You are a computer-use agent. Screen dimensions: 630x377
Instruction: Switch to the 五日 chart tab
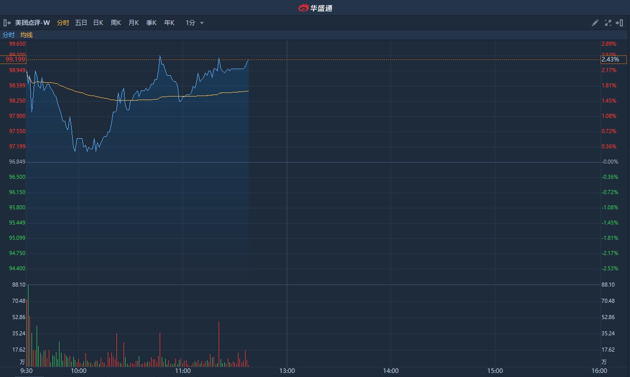[x=81, y=23]
